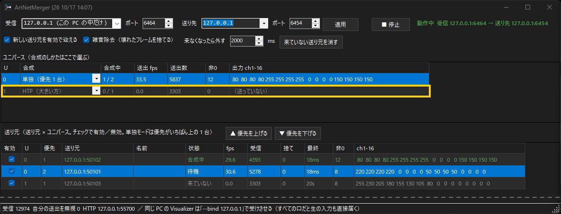This screenshot has width=561, height=214.
Task: Click the 停止 stop button
Action: (x=390, y=24)
